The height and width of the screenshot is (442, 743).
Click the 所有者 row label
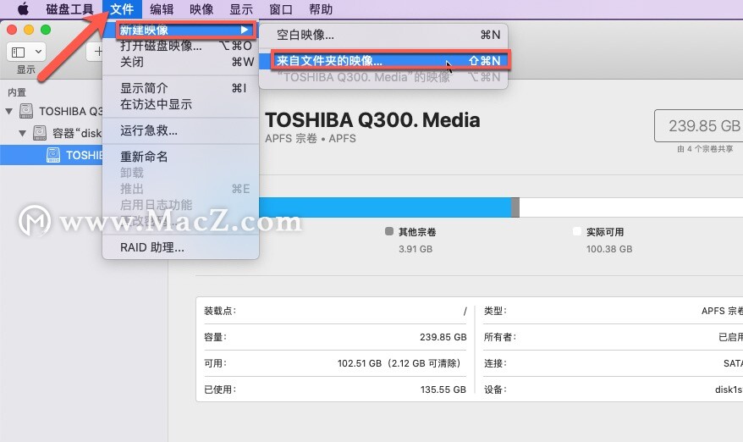coord(500,337)
